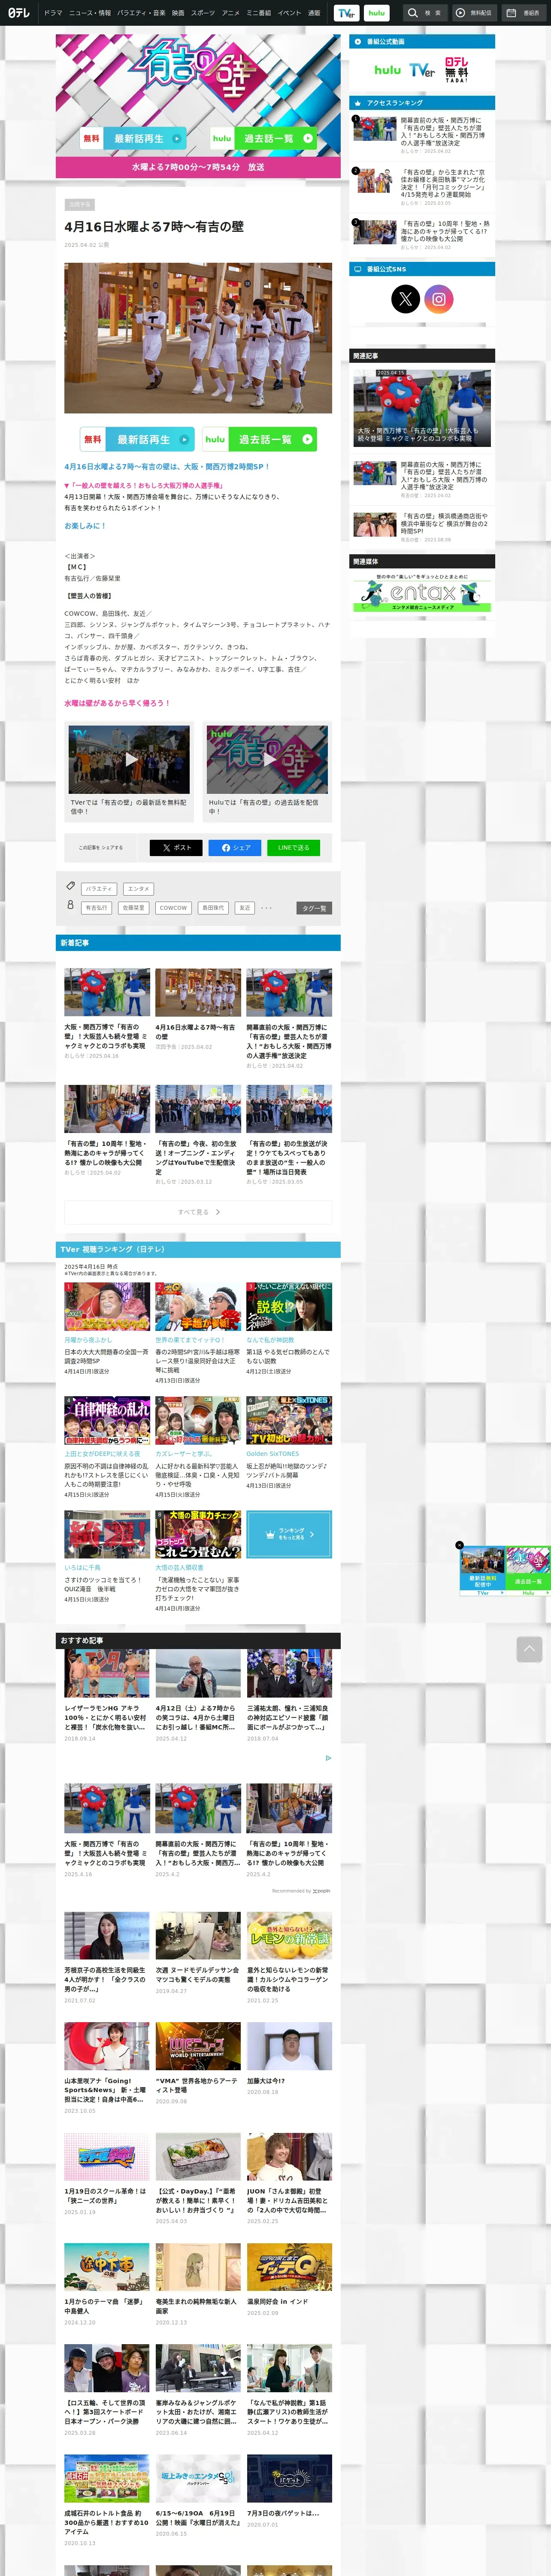Share article on Facebook シェア button
The height and width of the screenshot is (2576, 551).
coord(235,847)
